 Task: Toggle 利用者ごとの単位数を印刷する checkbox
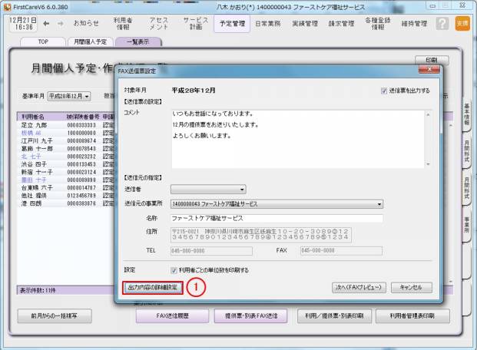click(x=174, y=270)
